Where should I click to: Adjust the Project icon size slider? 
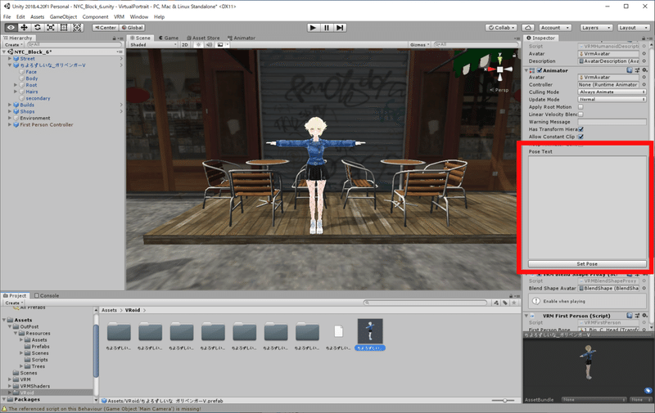click(x=504, y=401)
